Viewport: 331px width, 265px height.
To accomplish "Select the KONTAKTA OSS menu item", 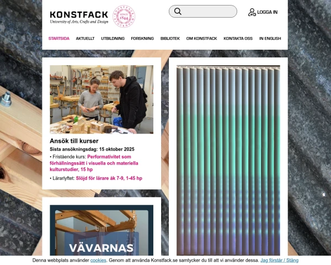I will pos(238,39).
